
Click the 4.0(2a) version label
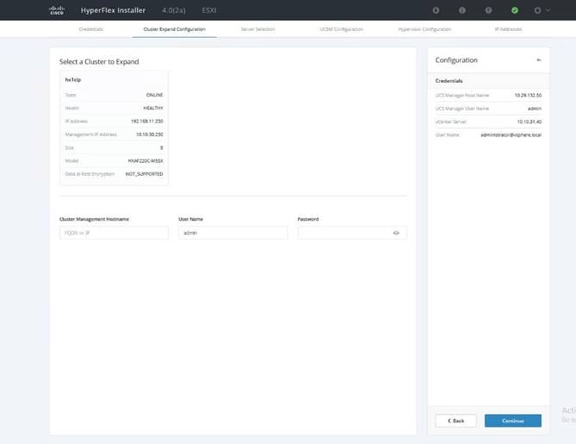click(x=174, y=10)
